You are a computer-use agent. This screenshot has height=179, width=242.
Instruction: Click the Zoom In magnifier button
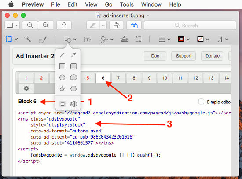point(46,26)
